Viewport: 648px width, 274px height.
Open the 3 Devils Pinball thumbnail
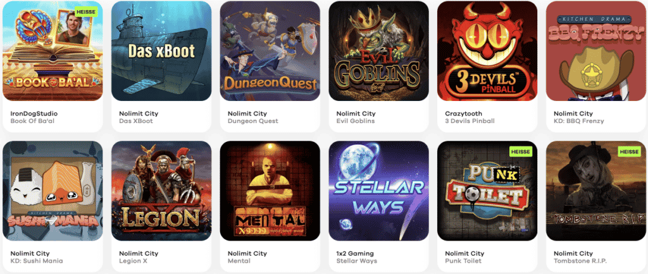click(487, 51)
